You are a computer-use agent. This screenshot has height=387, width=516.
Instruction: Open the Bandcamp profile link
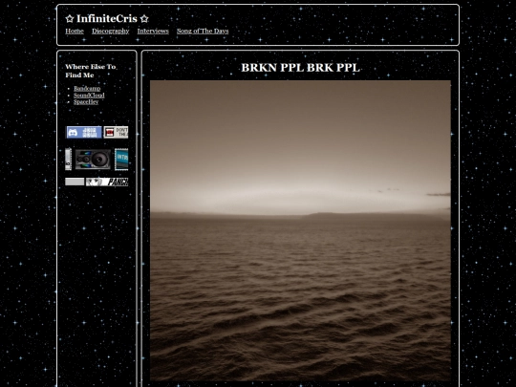pyautogui.click(x=87, y=88)
